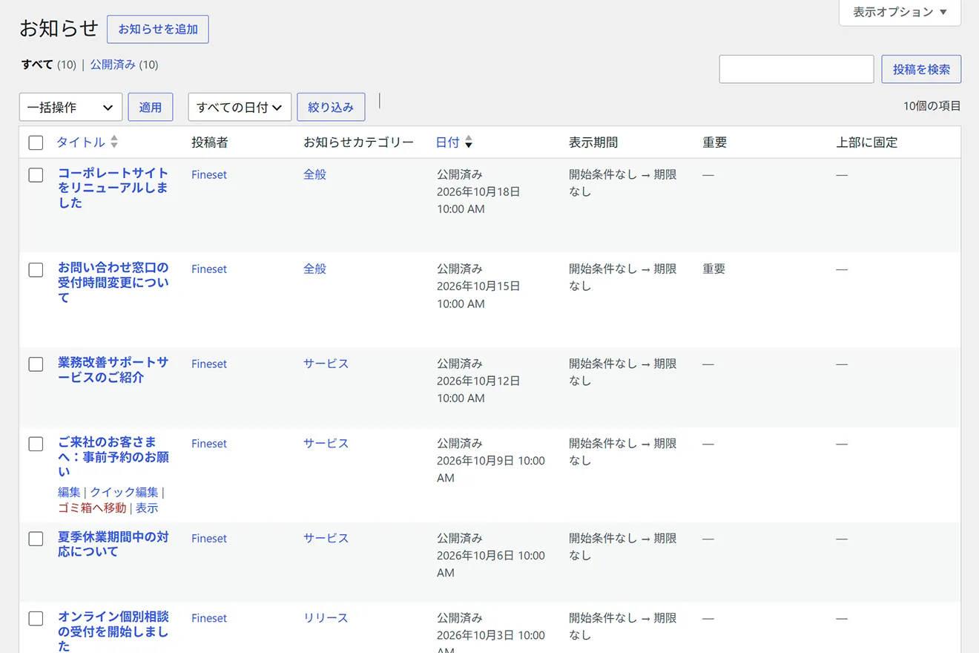
Task: Open the すべての日付 date filter dropdown
Action: click(240, 107)
